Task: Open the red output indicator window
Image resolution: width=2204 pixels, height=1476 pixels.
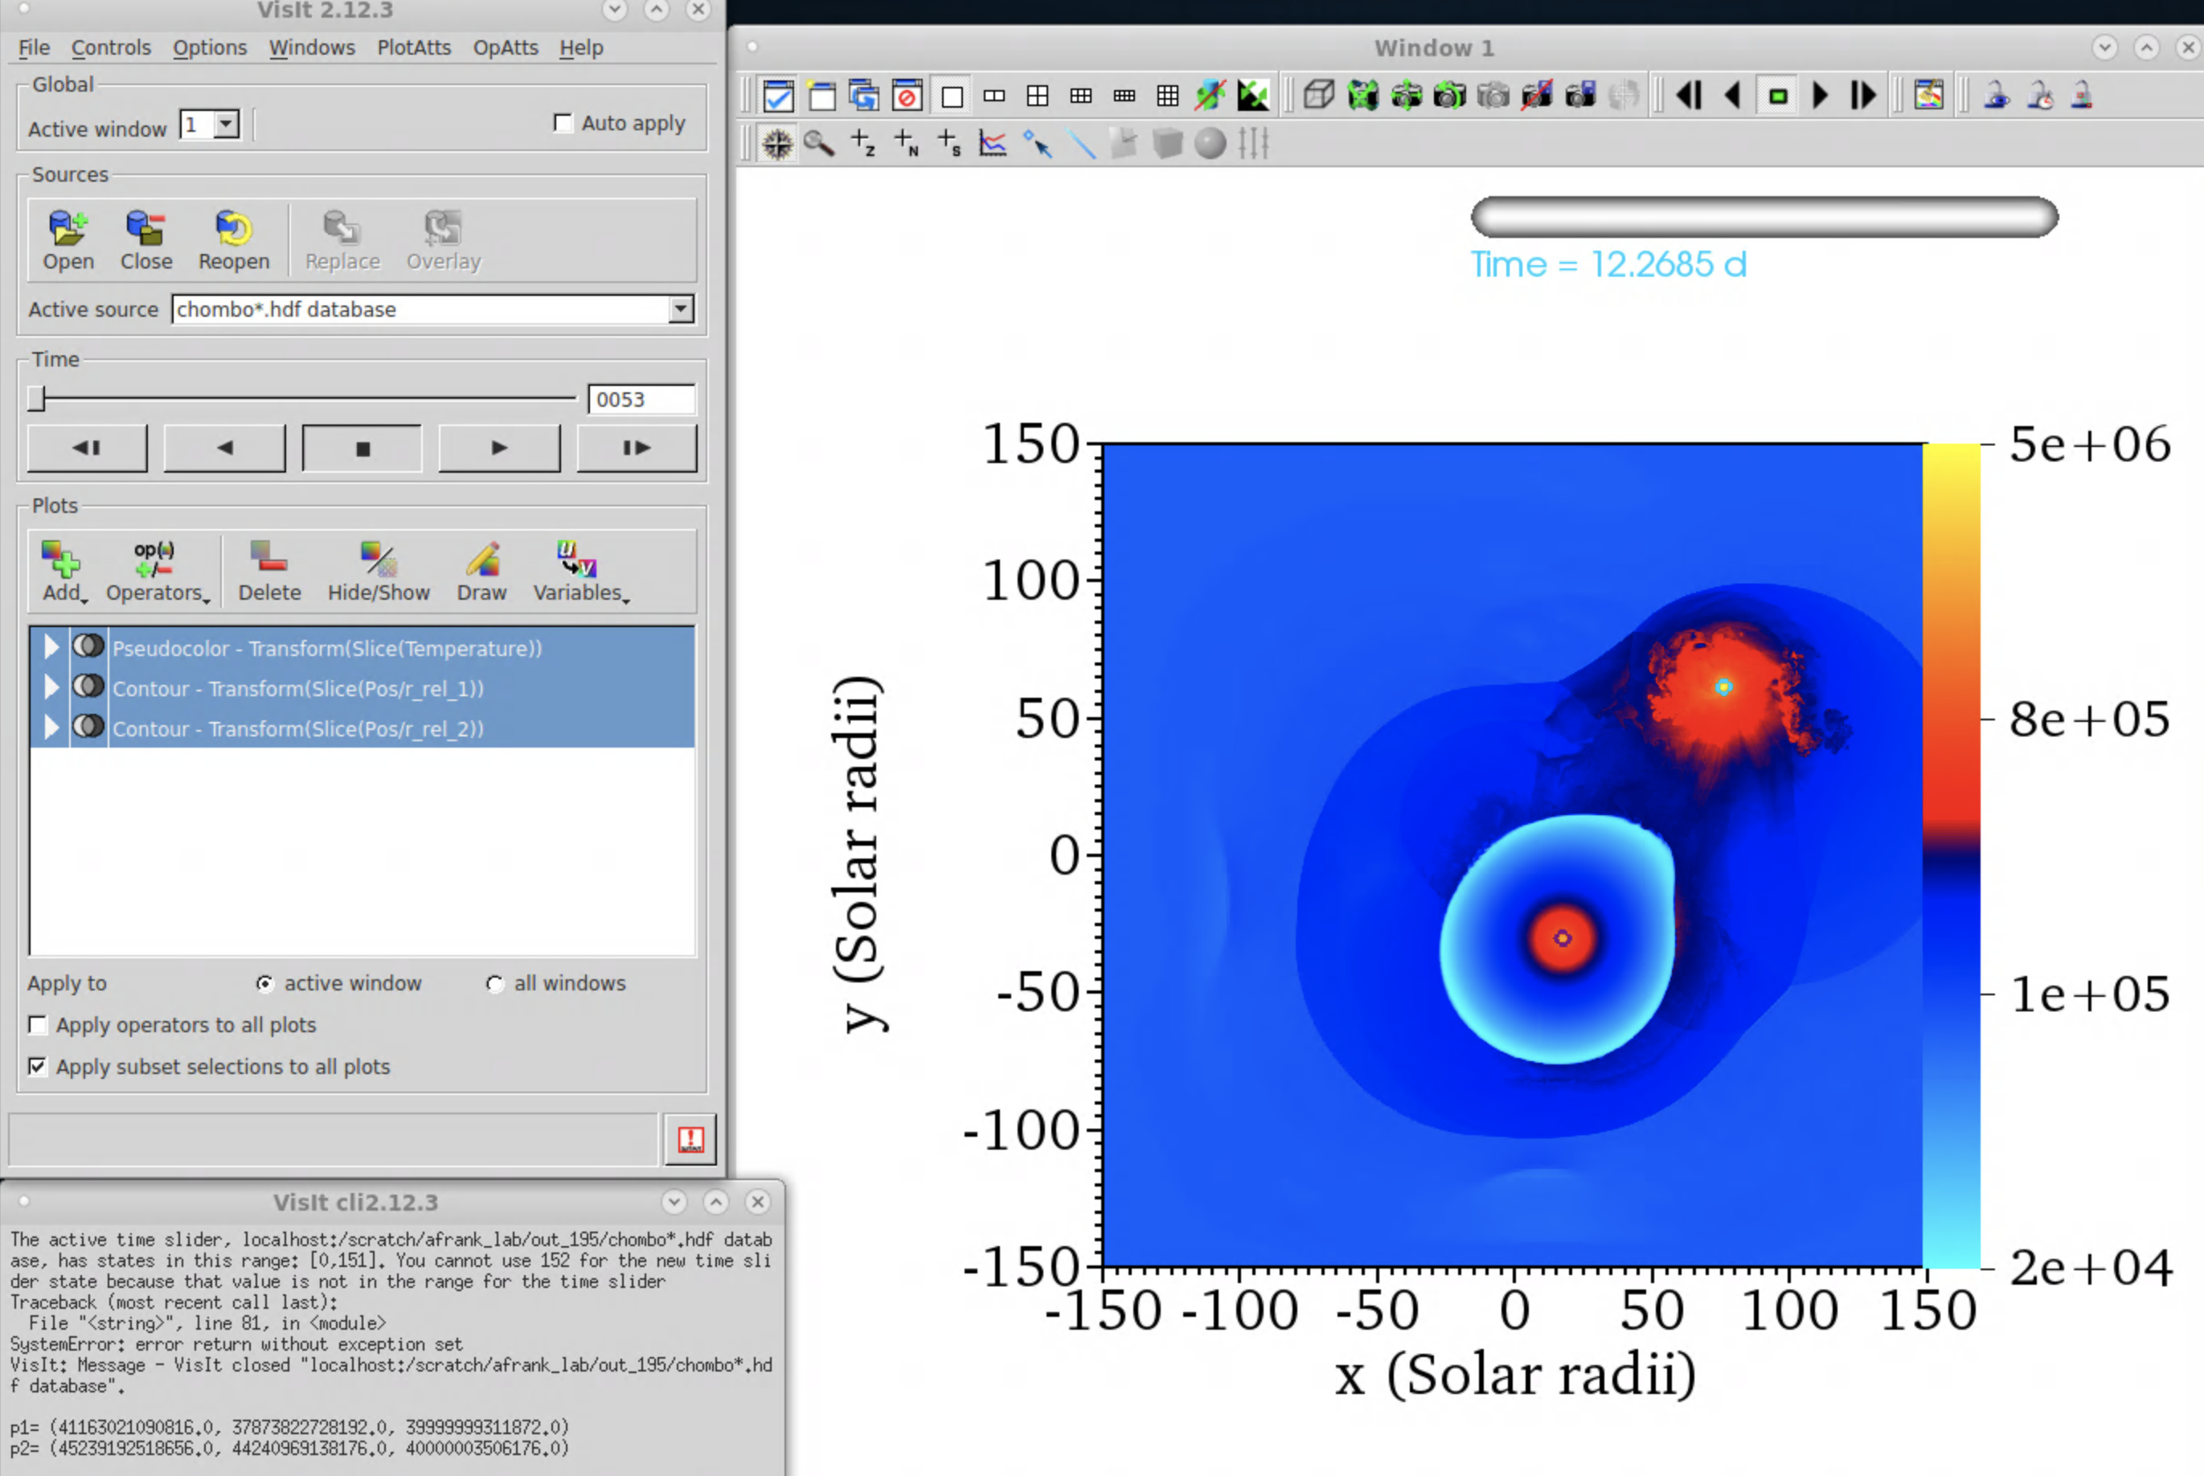Action: click(x=690, y=1140)
